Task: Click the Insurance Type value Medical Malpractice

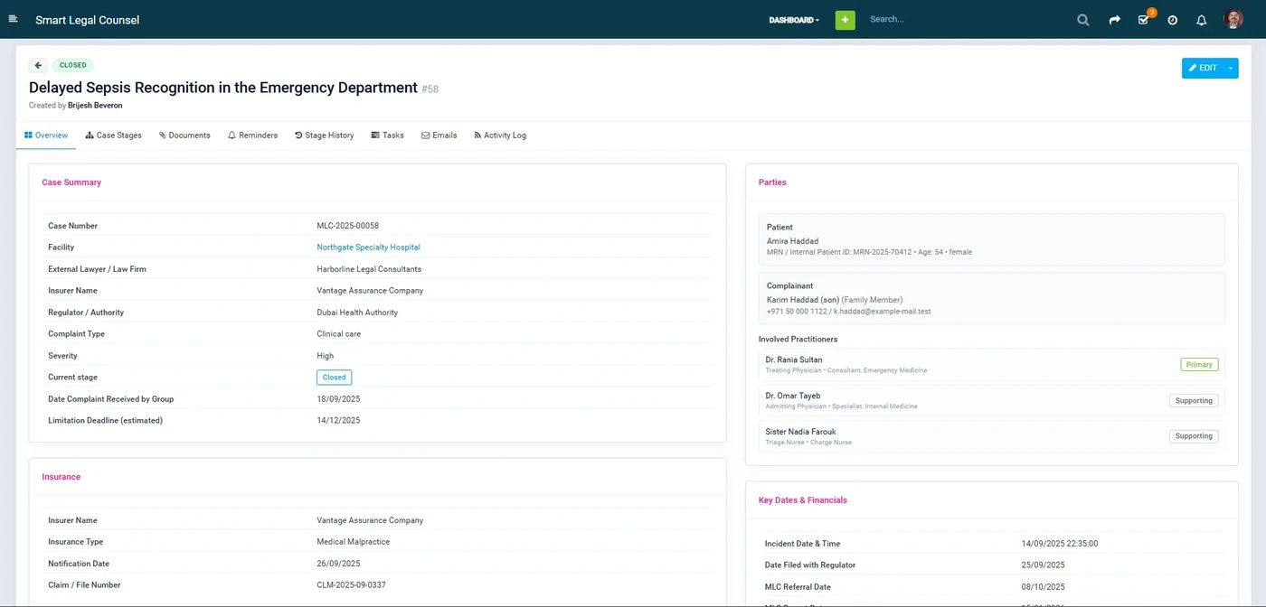Action: pos(354,542)
